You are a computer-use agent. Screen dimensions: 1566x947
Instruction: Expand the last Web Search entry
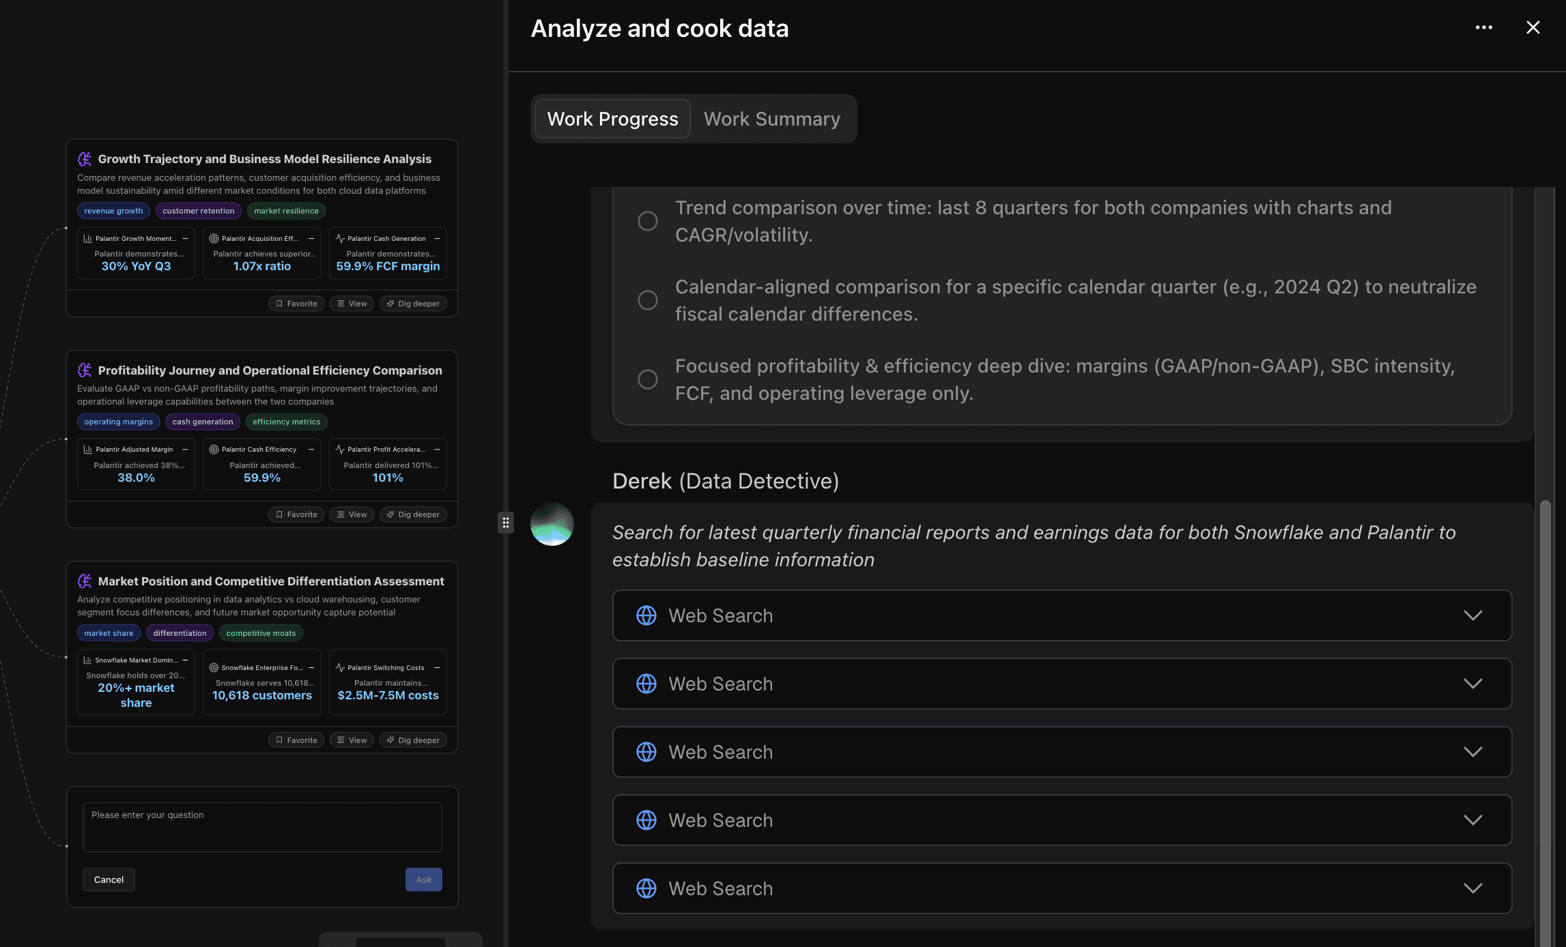pyautogui.click(x=1472, y=888)
